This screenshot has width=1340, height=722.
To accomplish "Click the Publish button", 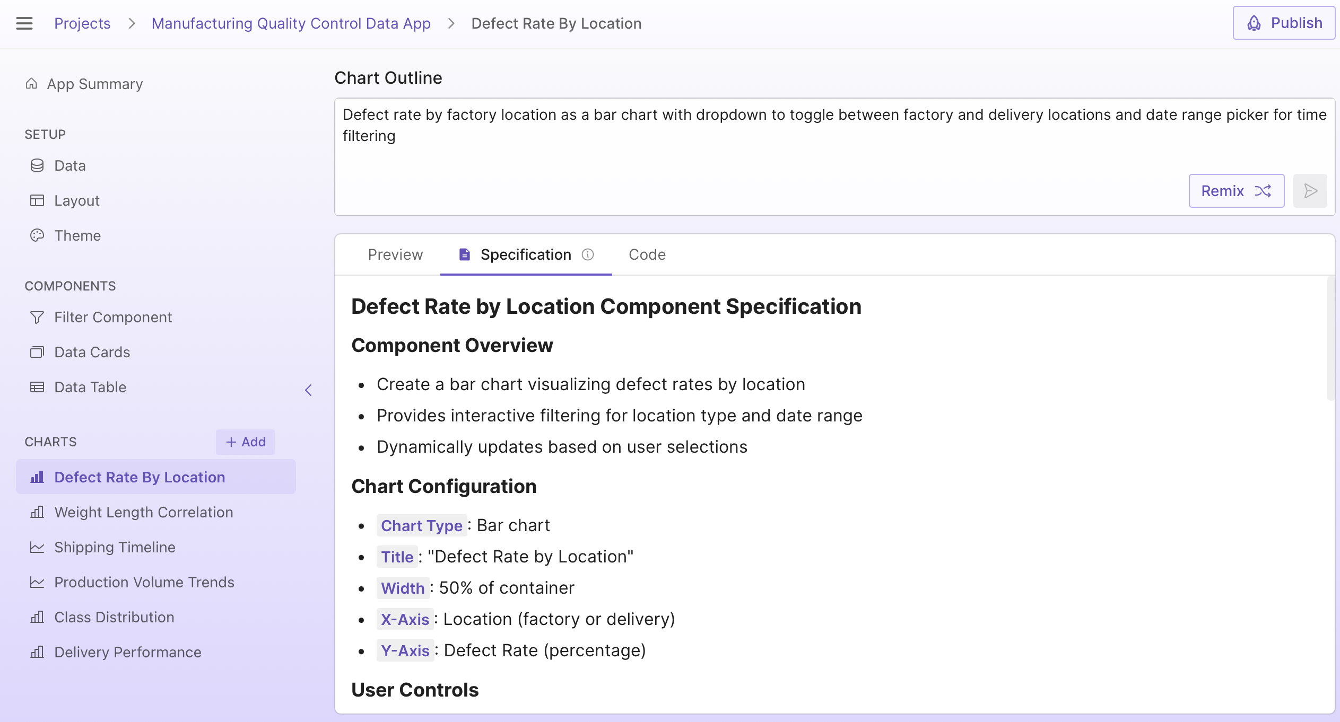I will coord(1283,23).
